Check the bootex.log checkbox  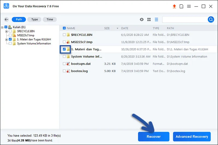64,71
